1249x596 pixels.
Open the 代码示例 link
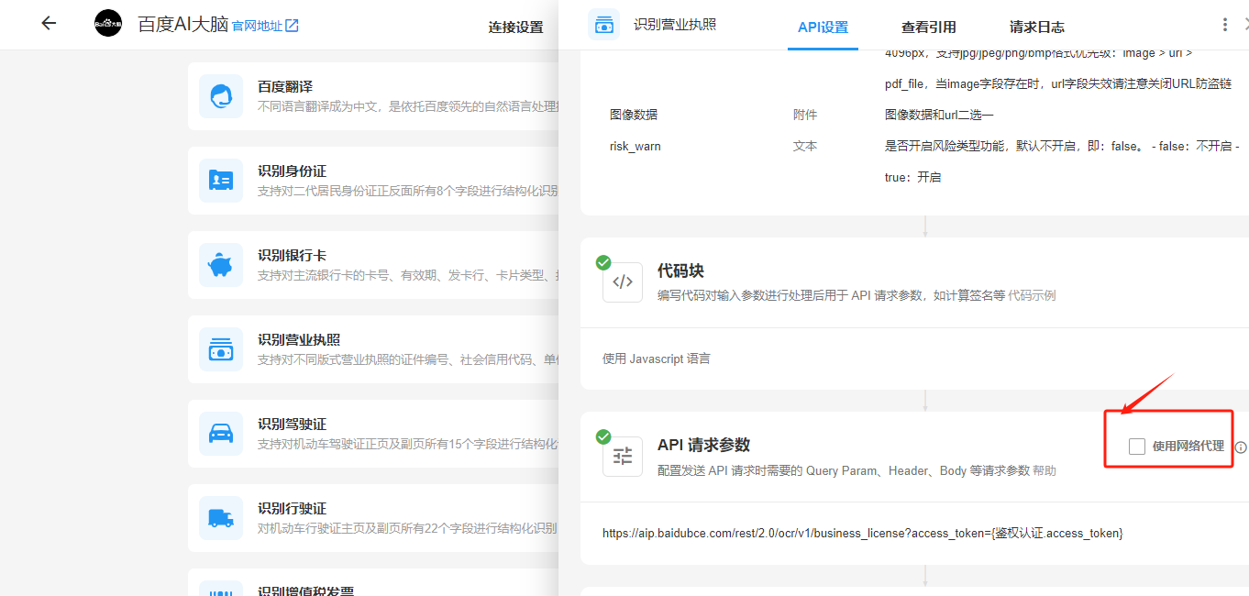point(1032,295)
